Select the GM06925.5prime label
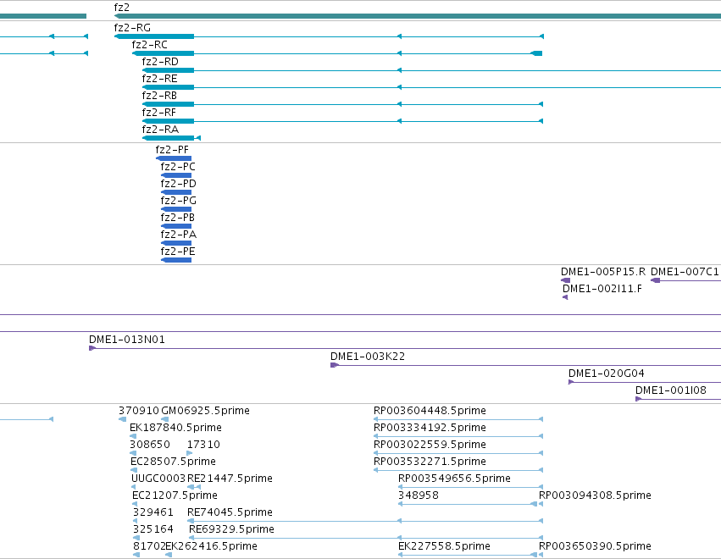Screen dimensions: 721x559 tap(206, 411)
